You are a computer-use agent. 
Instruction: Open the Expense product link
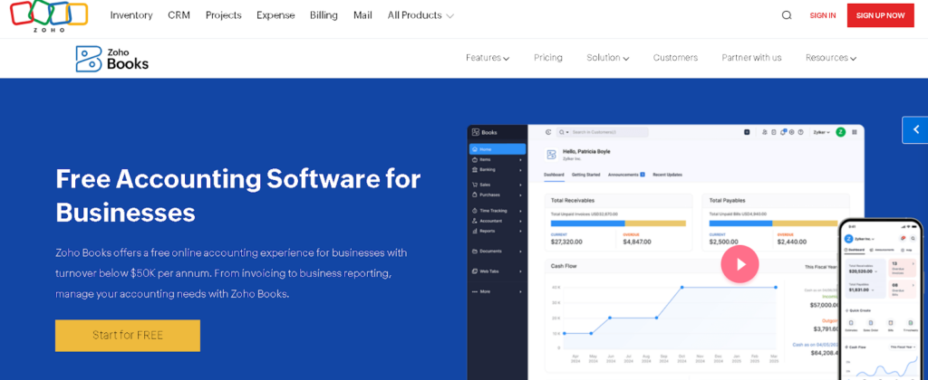[x=275, y=15]
